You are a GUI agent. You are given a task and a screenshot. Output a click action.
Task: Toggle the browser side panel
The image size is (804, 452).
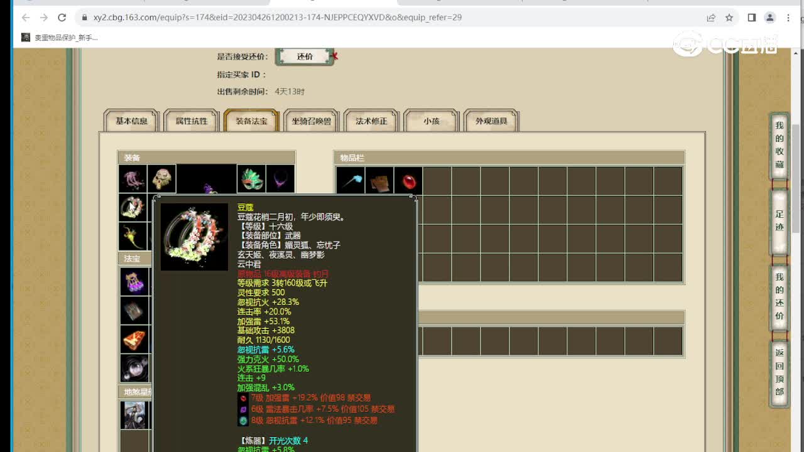(751, 18)
